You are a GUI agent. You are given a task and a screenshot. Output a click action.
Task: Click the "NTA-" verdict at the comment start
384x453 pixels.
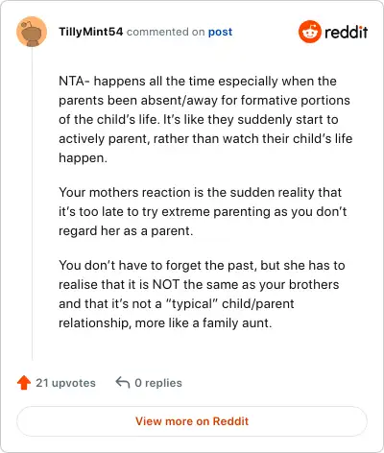pyautogui.click(x=74, y=81)
